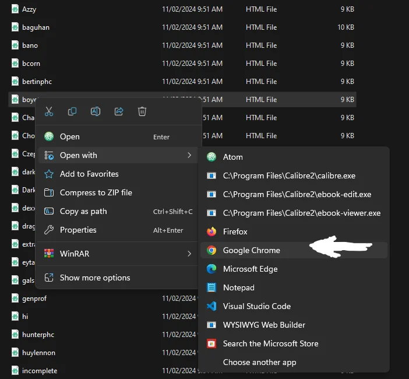
Task: Open with Firefox
Action: [294, 232]
